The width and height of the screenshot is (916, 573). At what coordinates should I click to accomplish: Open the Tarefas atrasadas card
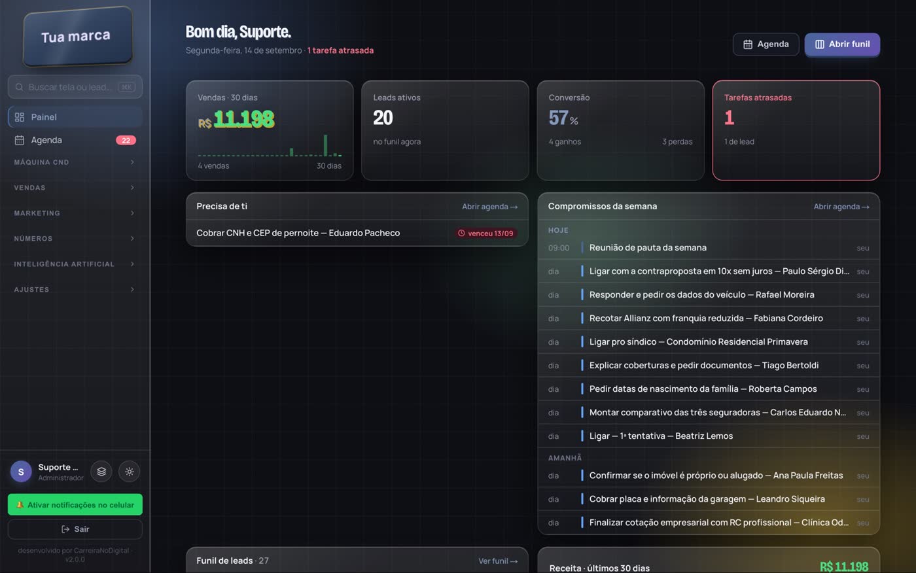[x=796, y=130]
